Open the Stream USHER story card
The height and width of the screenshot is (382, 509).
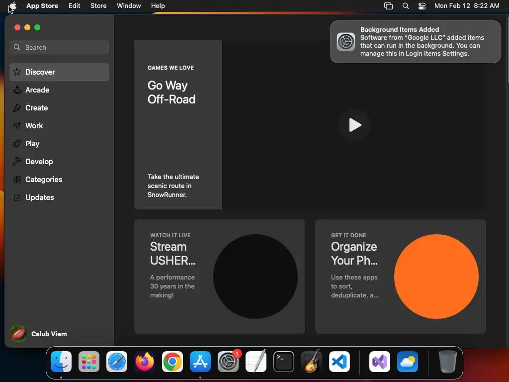219,277
